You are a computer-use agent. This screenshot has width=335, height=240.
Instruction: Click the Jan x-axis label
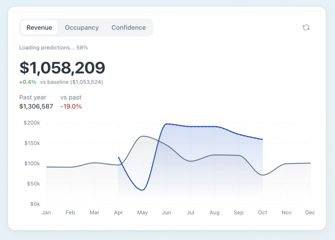[46, 213]
